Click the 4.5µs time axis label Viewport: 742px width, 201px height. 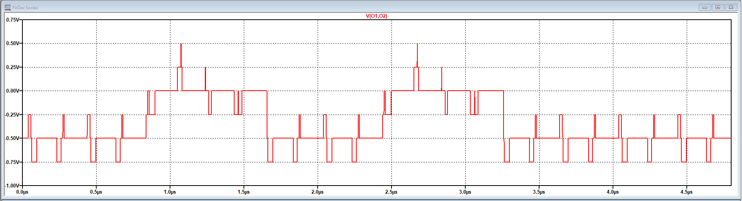tap(687, 192)
